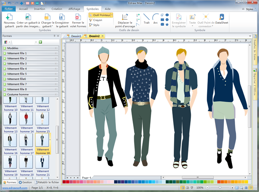The width and height of the screenshot is (259, 192).
Task: Select the Vêtement homme 17 thumbnail
Action: click(x=27, y=140)
